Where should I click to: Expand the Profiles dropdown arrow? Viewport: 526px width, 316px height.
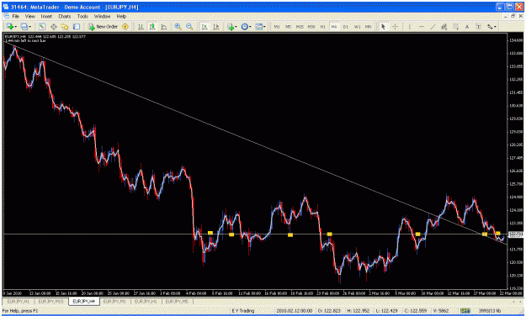(30, 27)
